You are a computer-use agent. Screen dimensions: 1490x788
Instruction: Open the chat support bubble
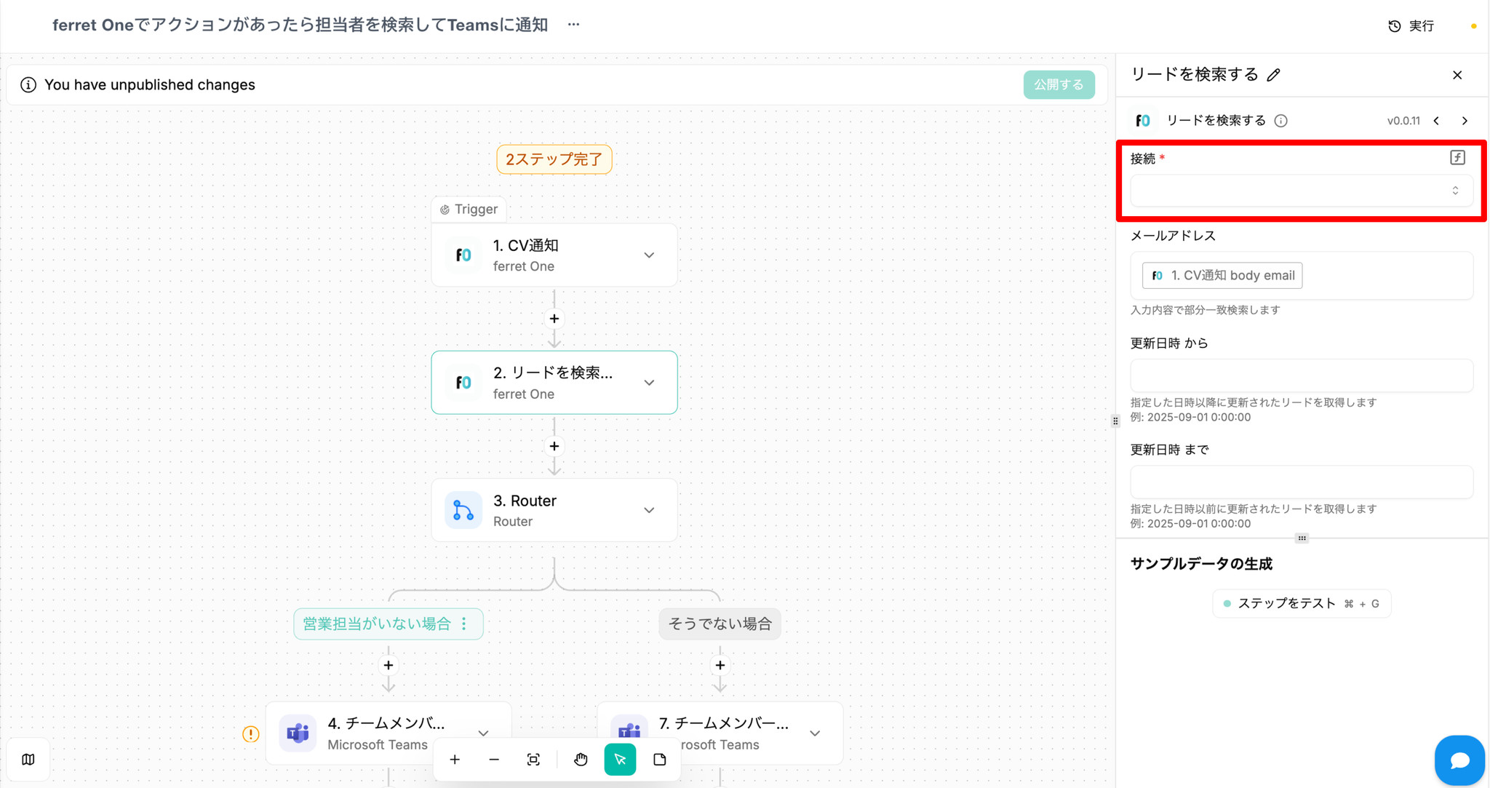[x=1459, y=760]
